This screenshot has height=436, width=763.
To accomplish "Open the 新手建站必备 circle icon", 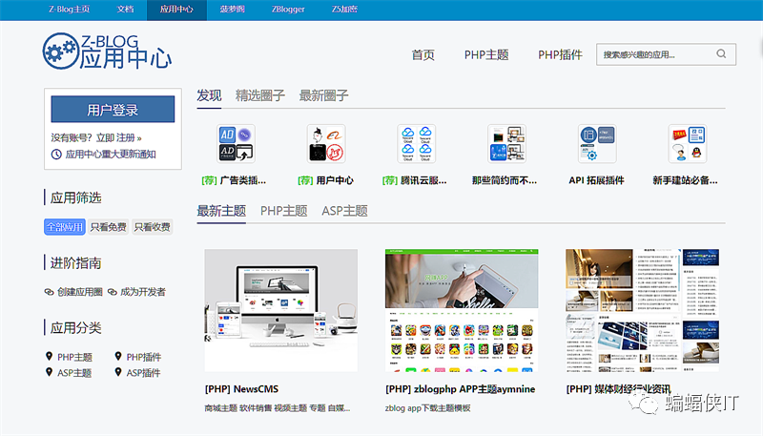I will pyautogui.click(x=688, y=143).
